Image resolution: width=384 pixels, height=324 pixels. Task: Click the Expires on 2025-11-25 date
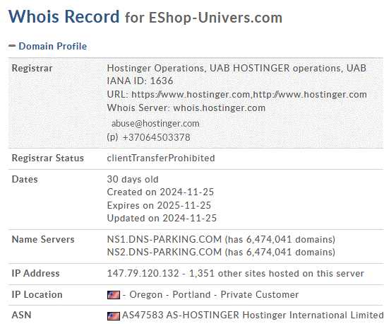coord(159,205)
